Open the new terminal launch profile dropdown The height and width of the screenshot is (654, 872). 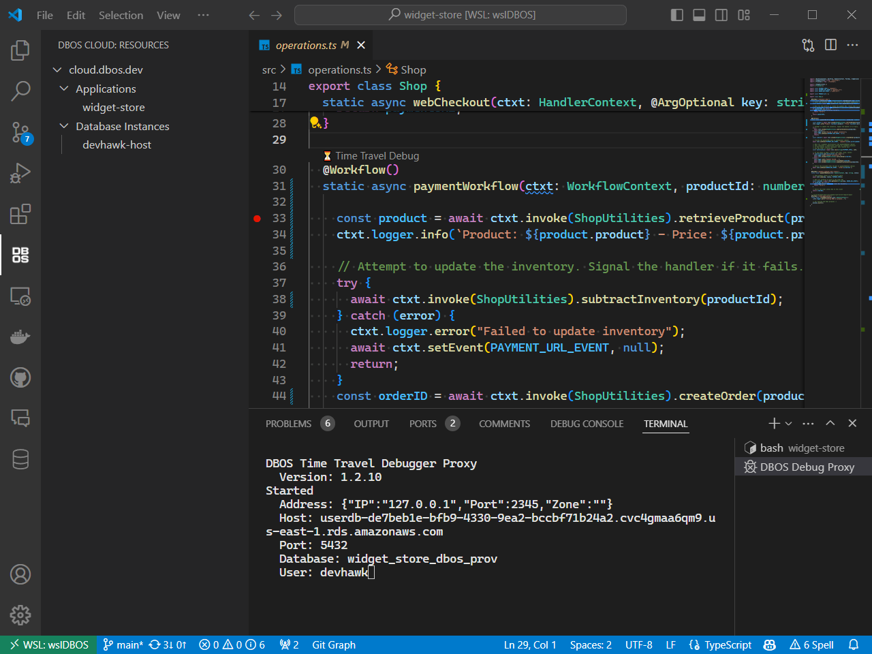[789, 423]
